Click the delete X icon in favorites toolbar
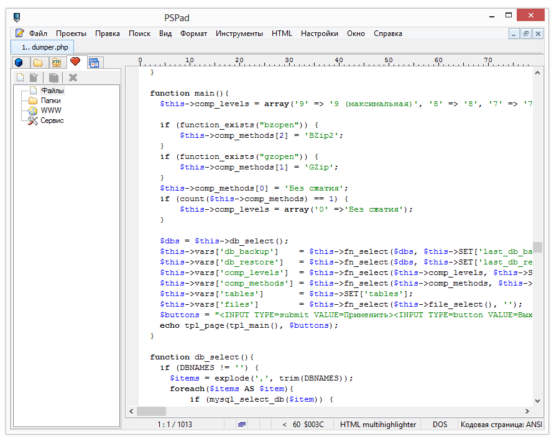The width and height of the screenshot is (559, 442). pyautogui.click(x=73, y=78)
